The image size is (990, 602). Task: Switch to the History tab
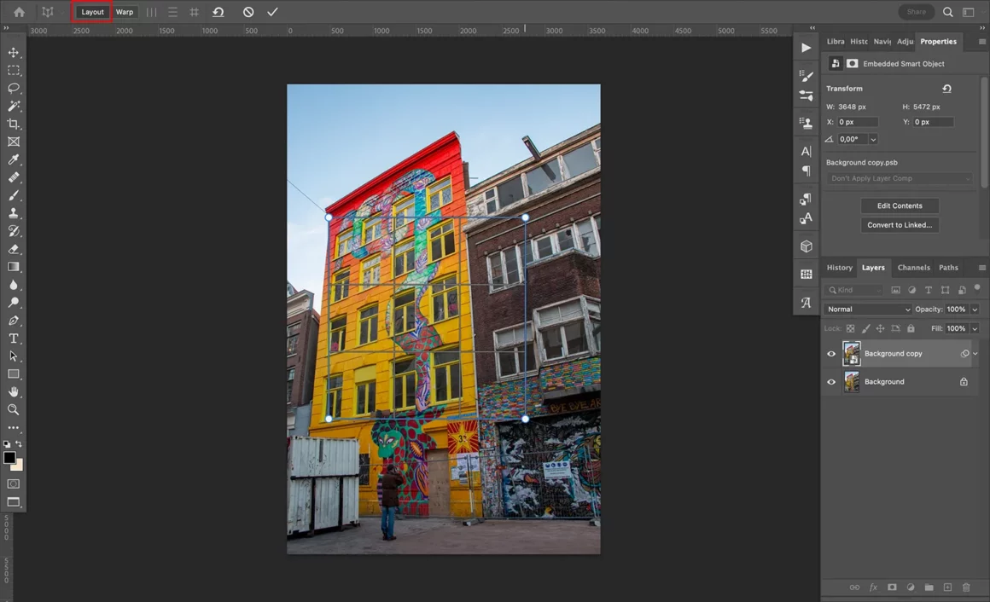pos(839,268)
